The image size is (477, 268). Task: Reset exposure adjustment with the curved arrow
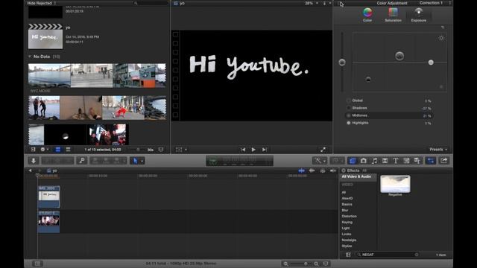[x=443, y=28]
